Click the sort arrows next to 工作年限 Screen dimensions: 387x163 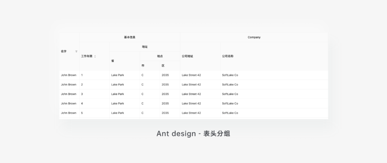click(95, 56)
